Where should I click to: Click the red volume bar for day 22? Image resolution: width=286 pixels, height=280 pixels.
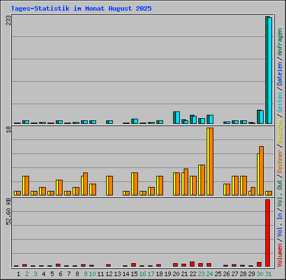pyautogui.click(x=192, y=264)
